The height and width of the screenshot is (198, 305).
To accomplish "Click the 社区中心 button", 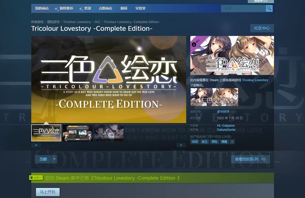I will (x=262, y=28).
